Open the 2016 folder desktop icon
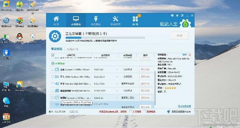The width and height of the screenshot is (240, 128). pos(6,4)
